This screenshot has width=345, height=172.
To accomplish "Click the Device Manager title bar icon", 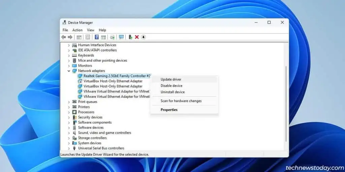I will 64,23.
